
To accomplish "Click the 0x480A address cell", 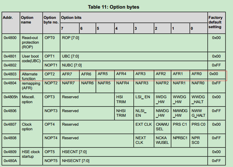I will 10,161.
